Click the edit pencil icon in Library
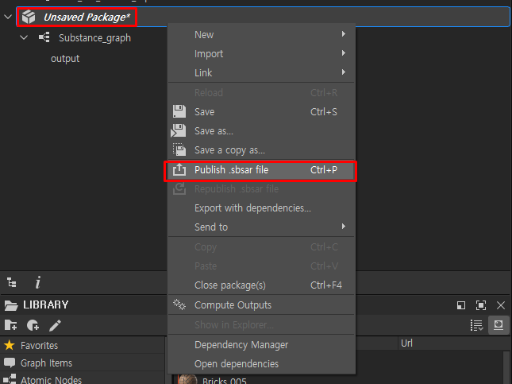The width and height of the screenshot is (512, 384). point(55,325)
